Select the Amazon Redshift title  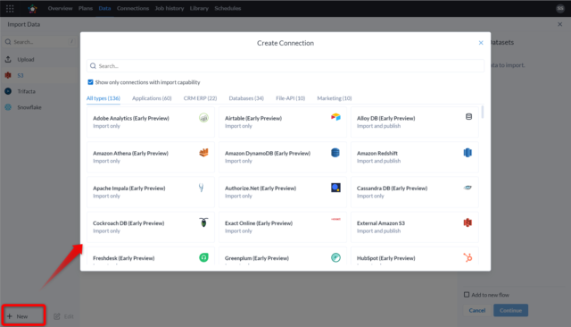[x=377, y=153]
